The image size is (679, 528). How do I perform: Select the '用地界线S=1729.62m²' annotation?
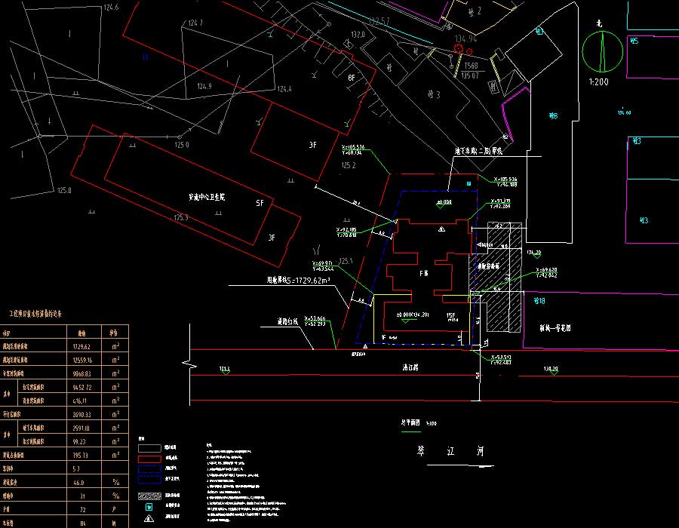pyautogui.click(x=298, y=281)
